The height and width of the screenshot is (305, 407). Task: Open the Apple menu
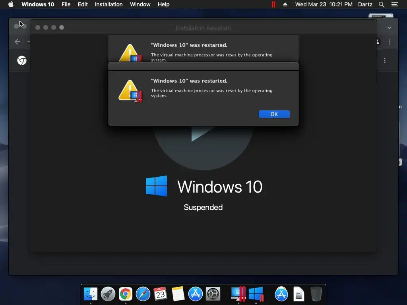[x=11, y=4]
